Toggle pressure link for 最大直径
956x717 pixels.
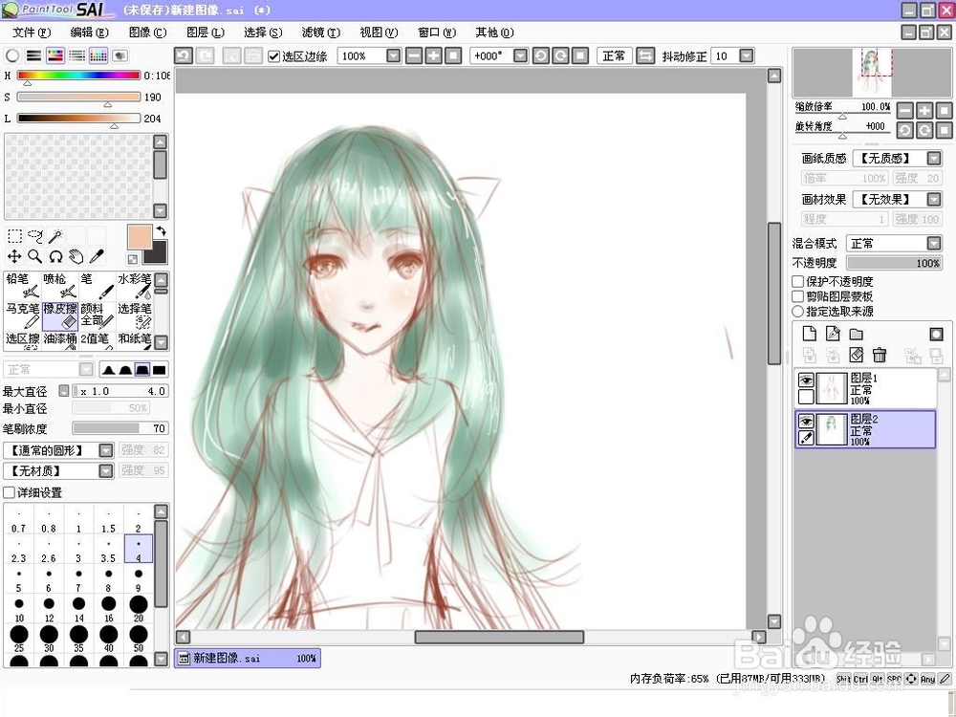[63, 391]
